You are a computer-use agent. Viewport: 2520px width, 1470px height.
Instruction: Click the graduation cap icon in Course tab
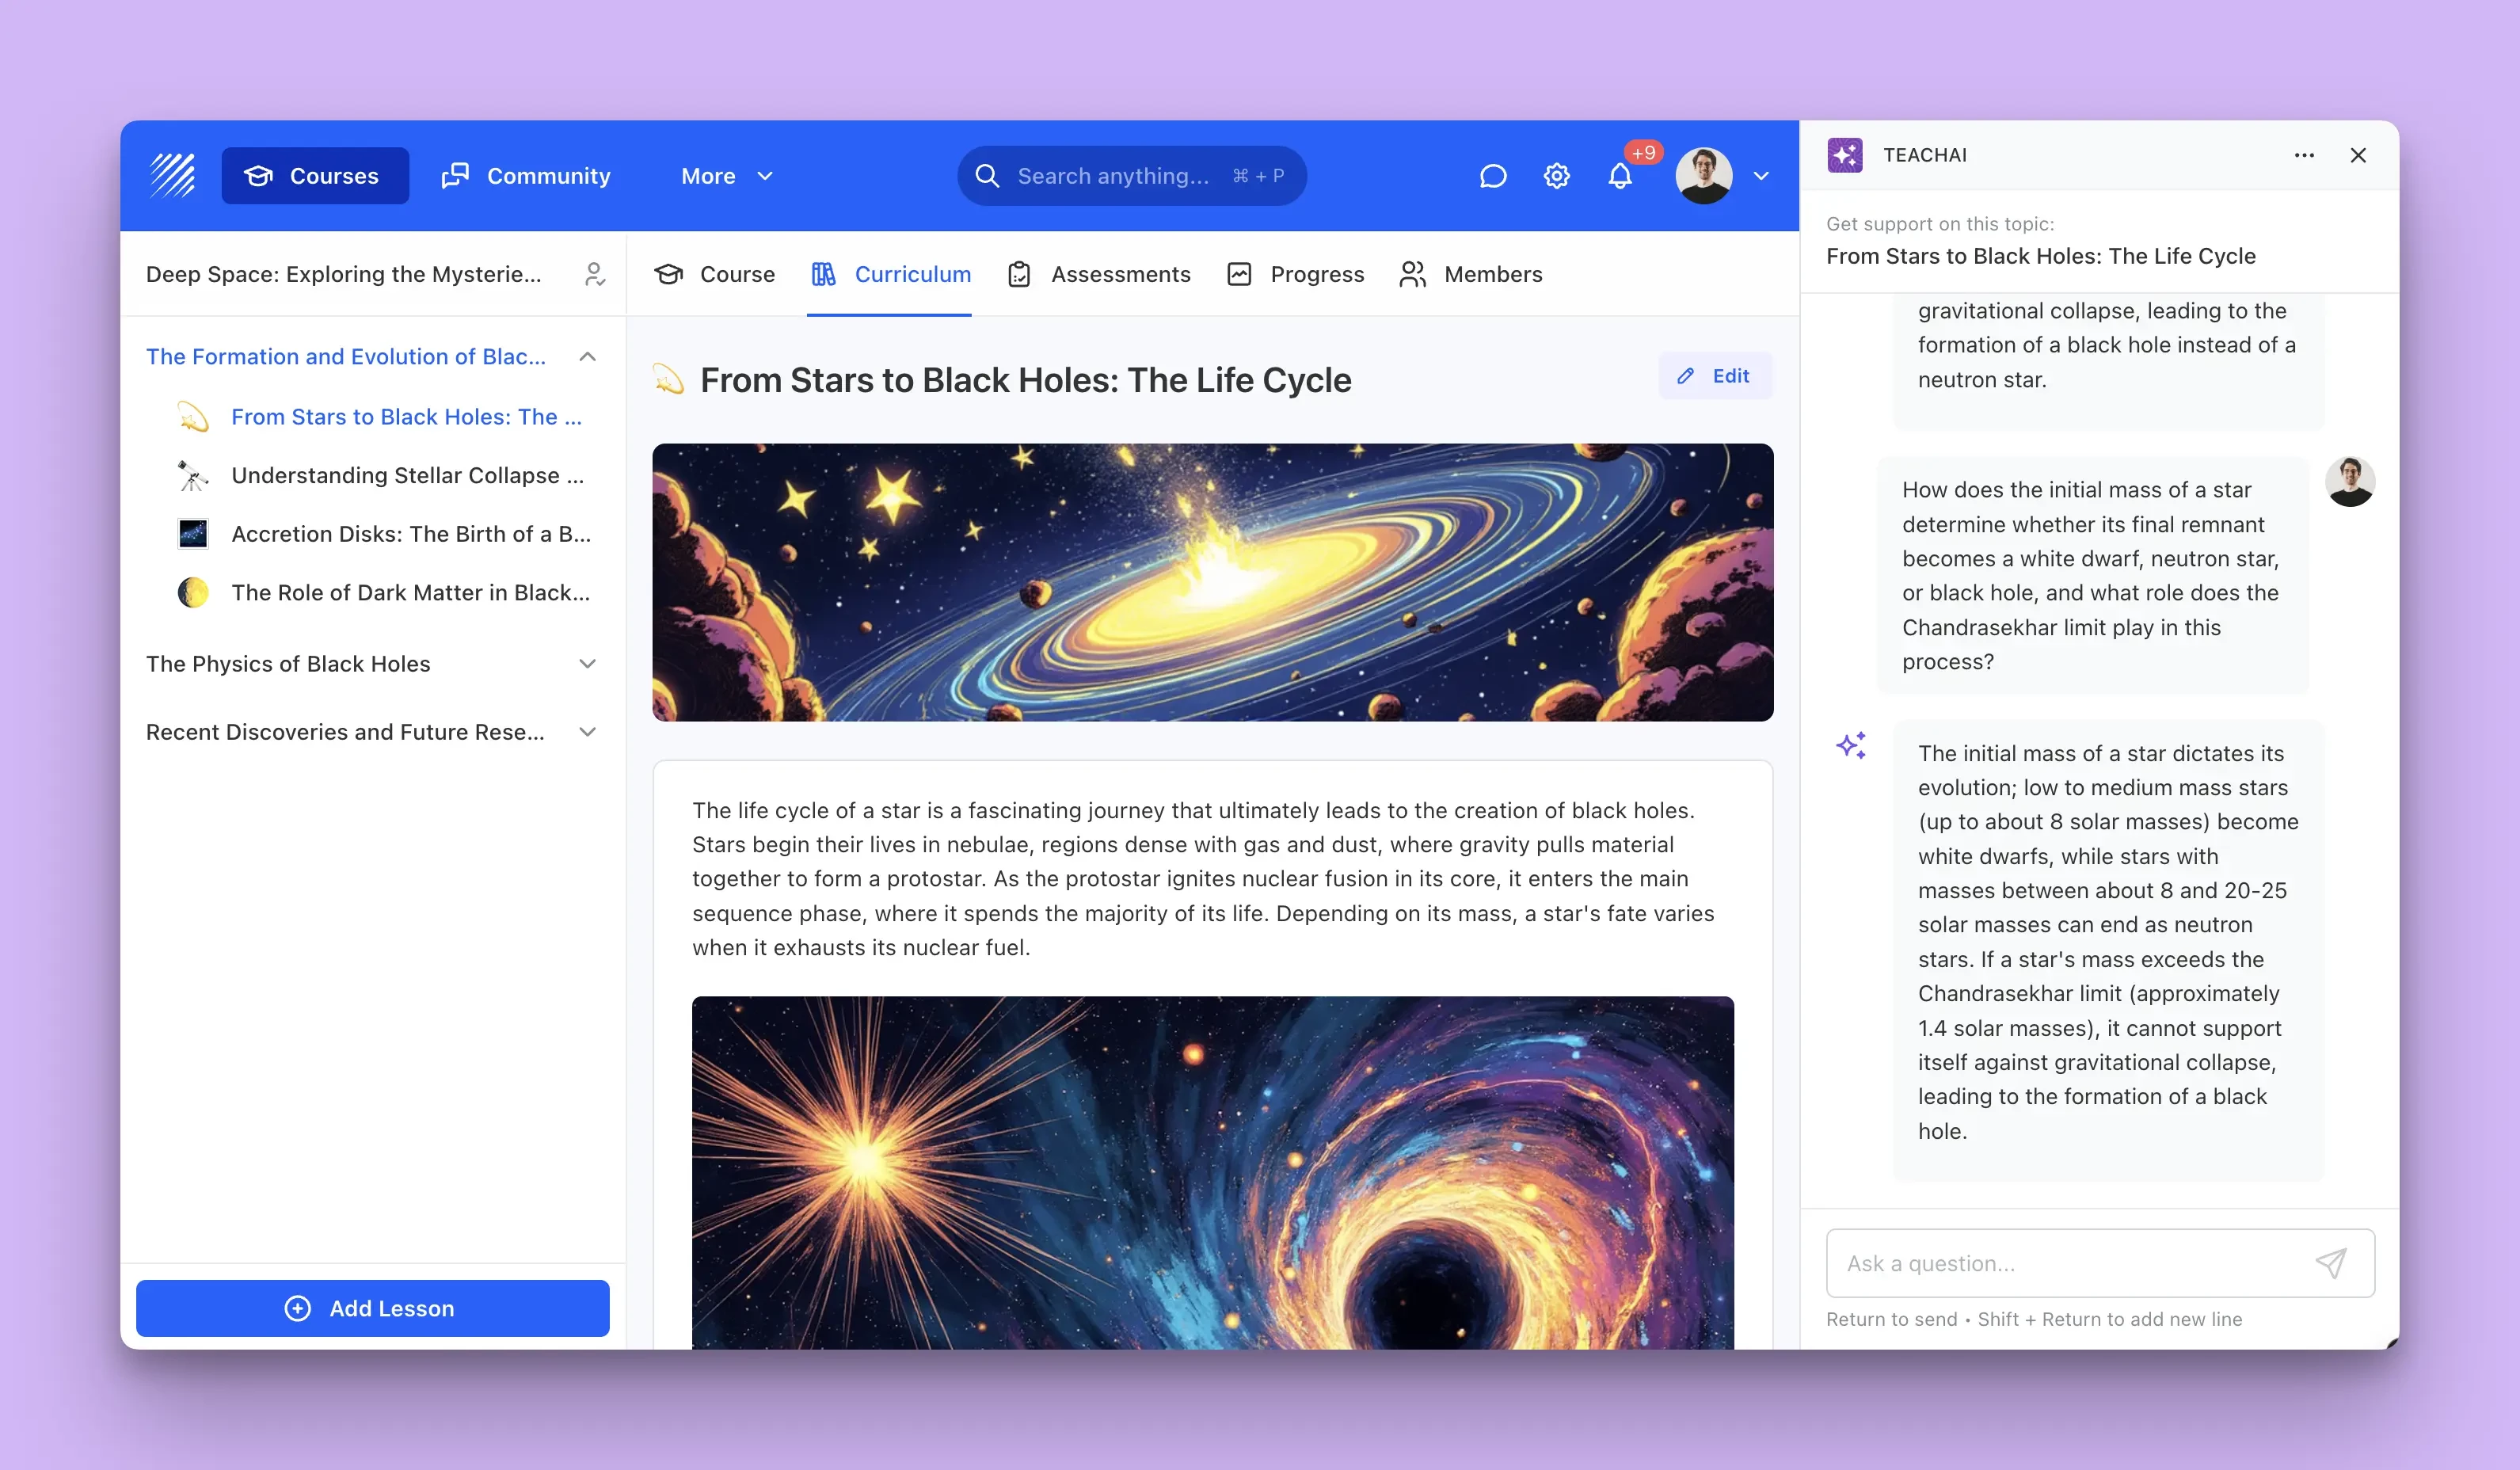tap(668, 274)
